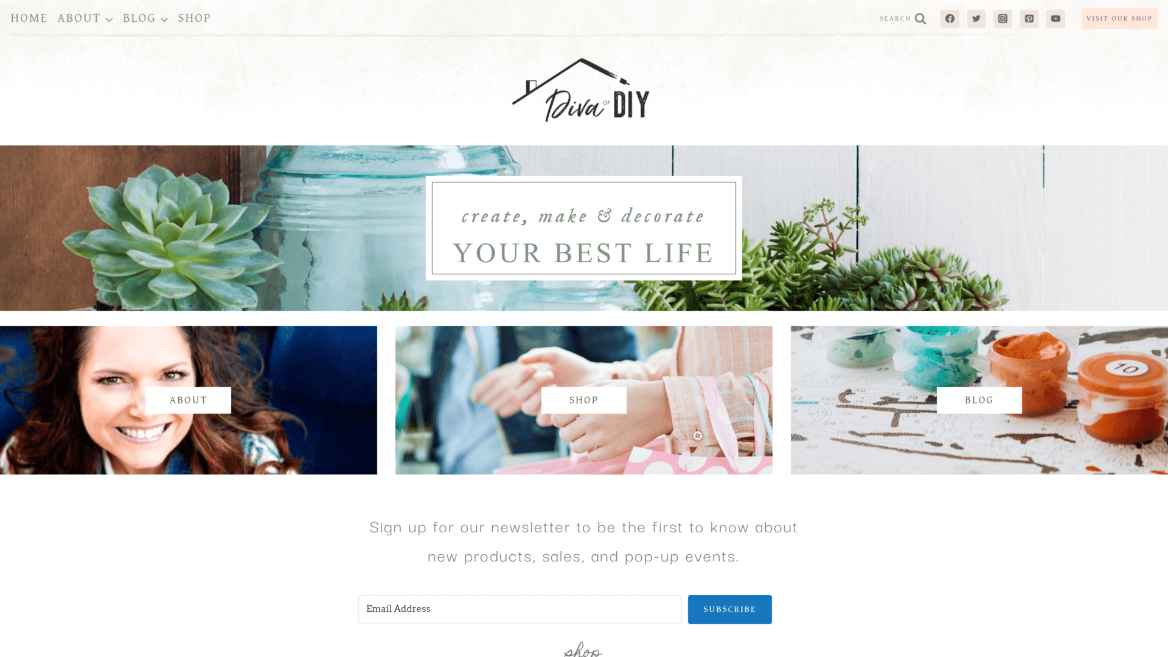Click the Diva DIY house logo icon
This screenshot has width=1168, height=657.
[583, 90]
